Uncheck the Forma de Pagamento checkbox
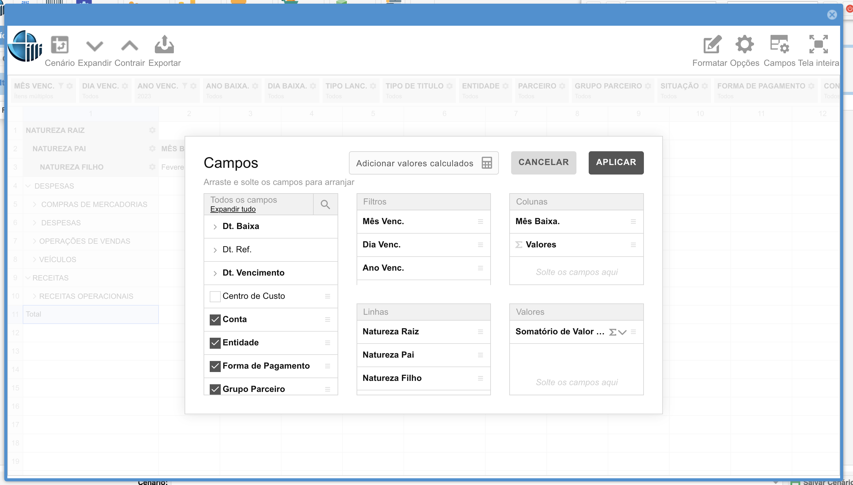 tap(215, 366)
